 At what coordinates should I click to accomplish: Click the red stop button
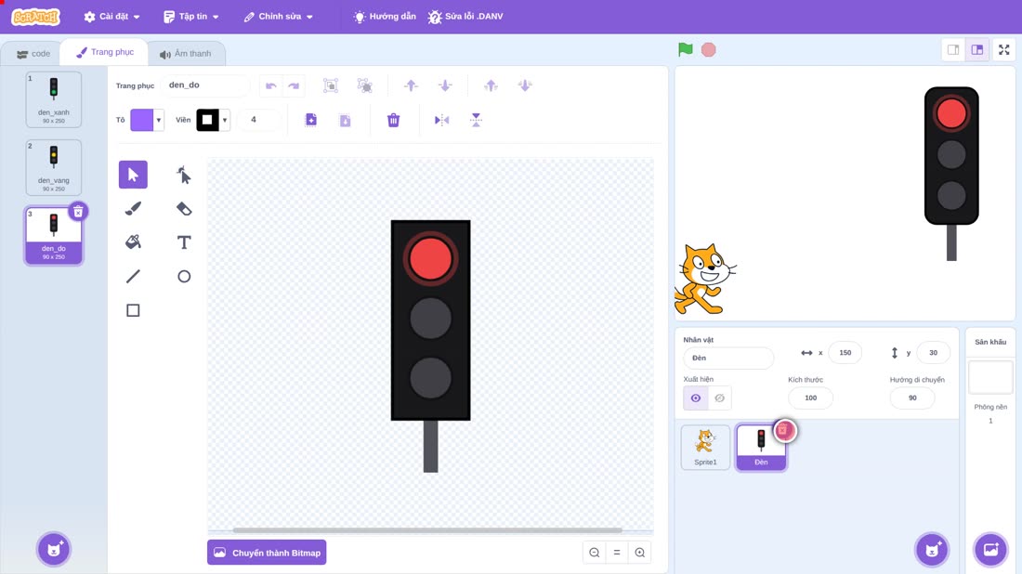(x=709, y=49)
